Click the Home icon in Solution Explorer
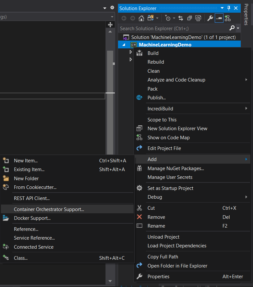Screen dimensions: 253x287 point(141,18)
